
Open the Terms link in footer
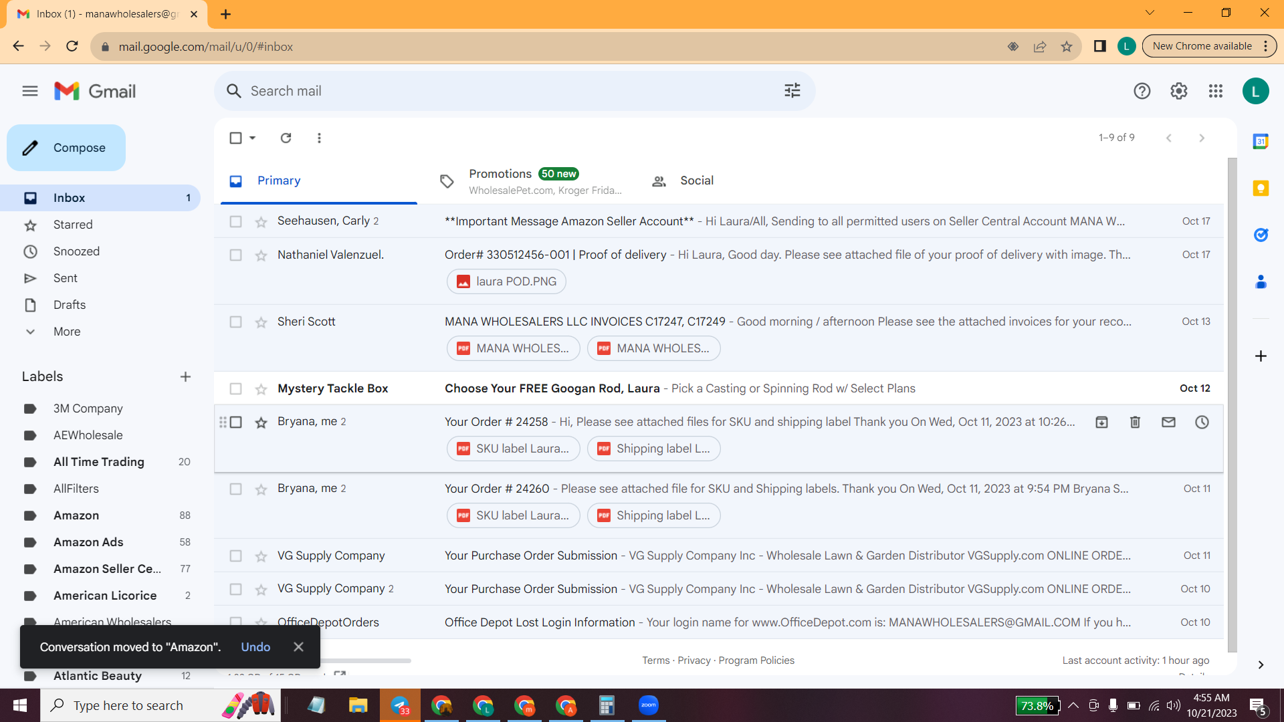[x=655, y=660]
